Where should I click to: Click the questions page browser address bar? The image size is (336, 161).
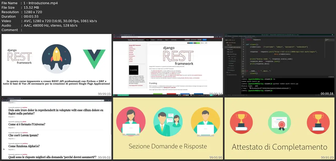coord(57,100)
